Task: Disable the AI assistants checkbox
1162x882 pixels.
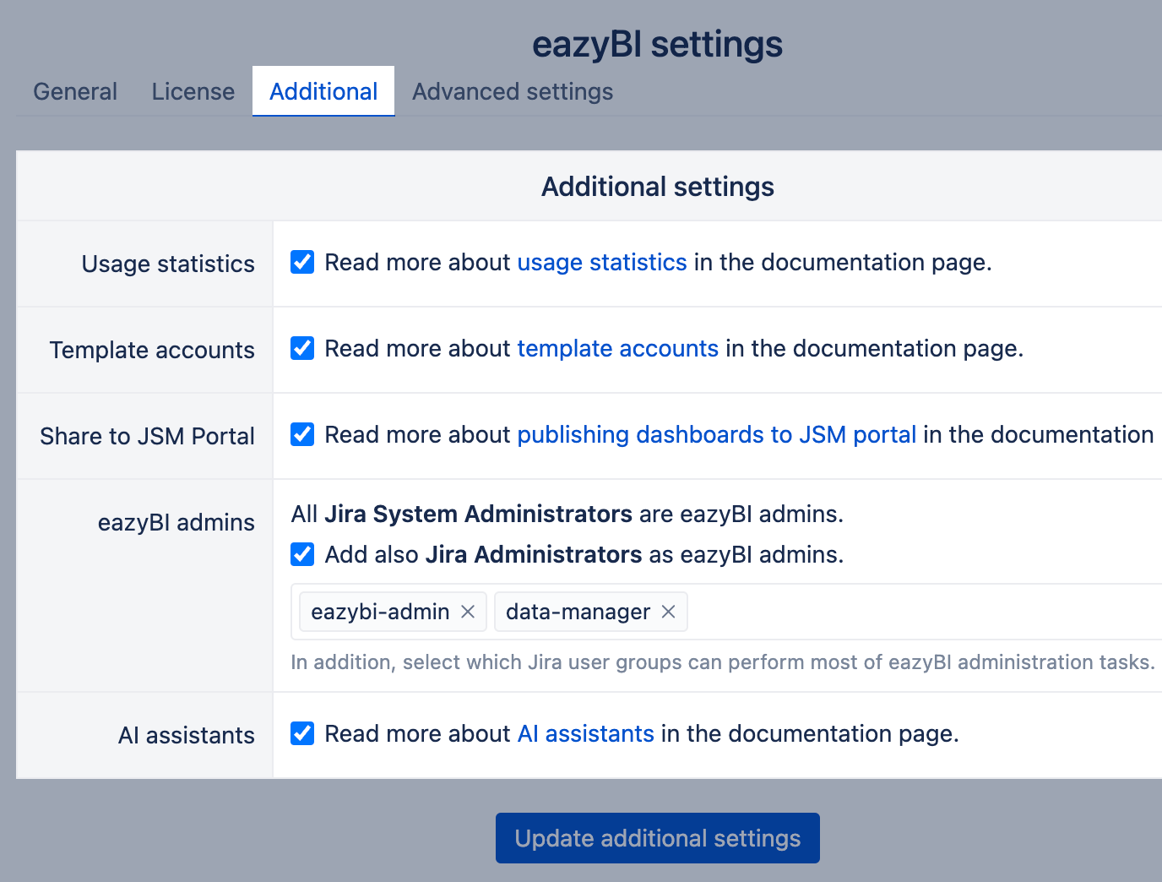Action: click(302, 733)
